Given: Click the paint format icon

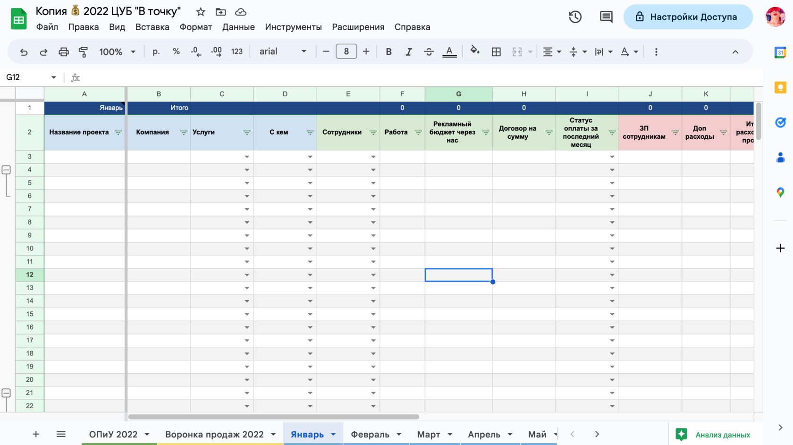Looking at the screenshot, I should (84, 52).
